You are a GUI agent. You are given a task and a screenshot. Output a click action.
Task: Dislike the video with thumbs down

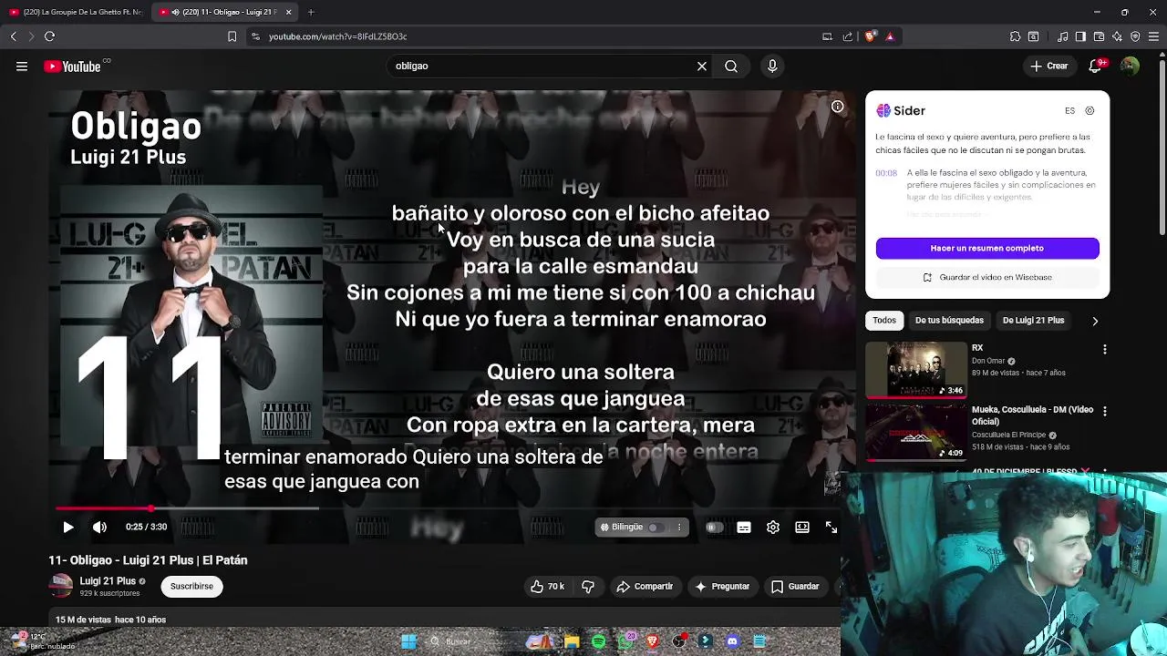click(588, 586)
